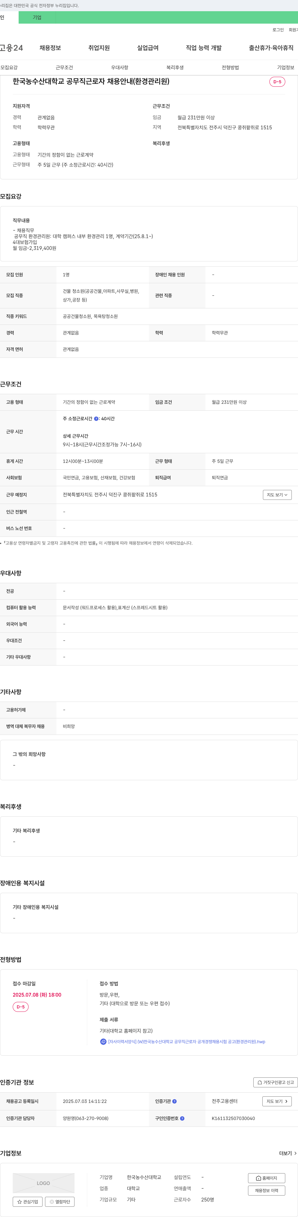298x1217 pixels.
Task: Report false ad via 거짓구인광고 신고
Action: [275, 1082]
